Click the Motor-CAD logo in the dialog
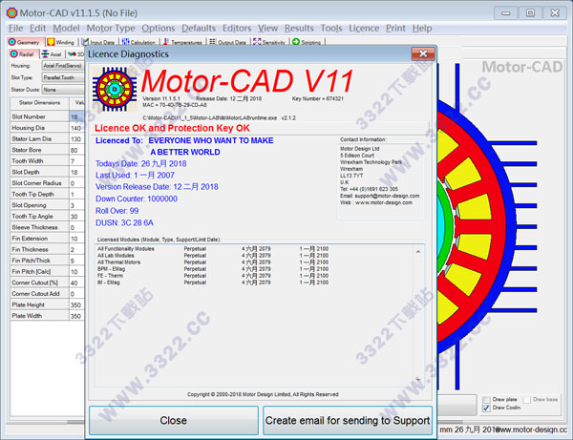This screenshot has height=440, width=573. point(115,89)
